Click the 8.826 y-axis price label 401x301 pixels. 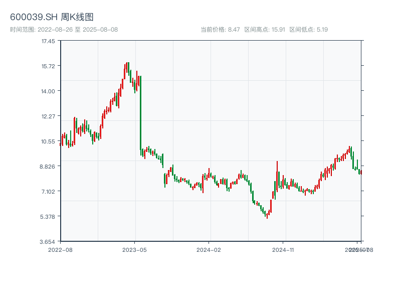coord(48,167)
